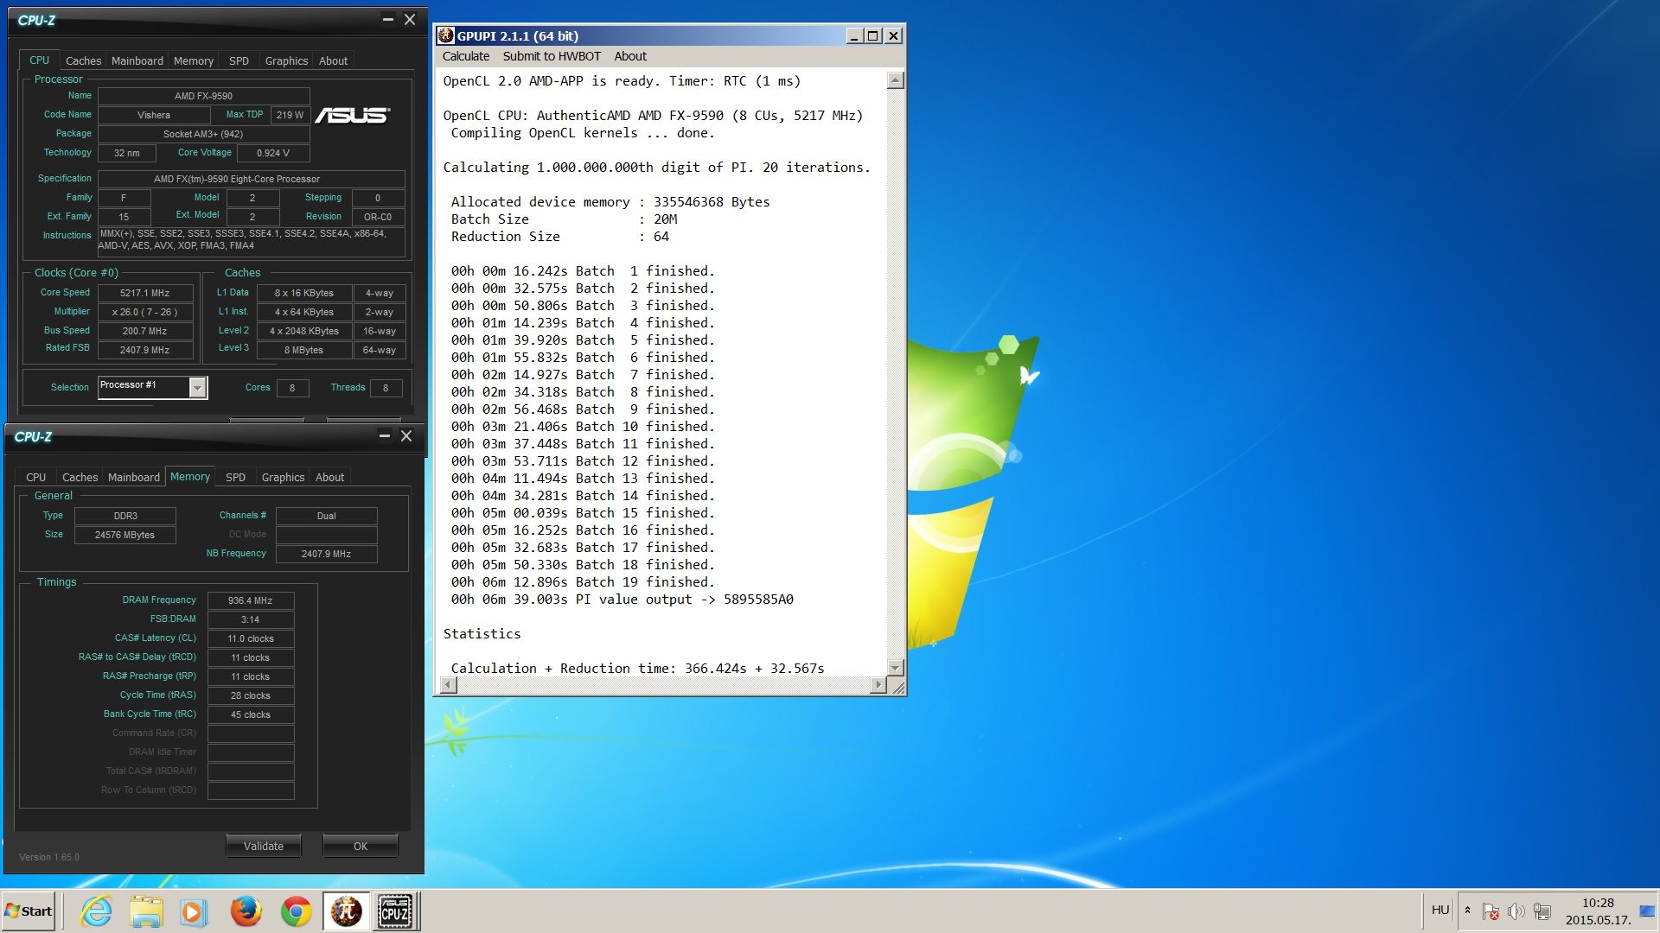1660x933 pixels.
Task: Click the PI value output 5895585A0 line
Action: pyautogui.click(x=622, y=600)
